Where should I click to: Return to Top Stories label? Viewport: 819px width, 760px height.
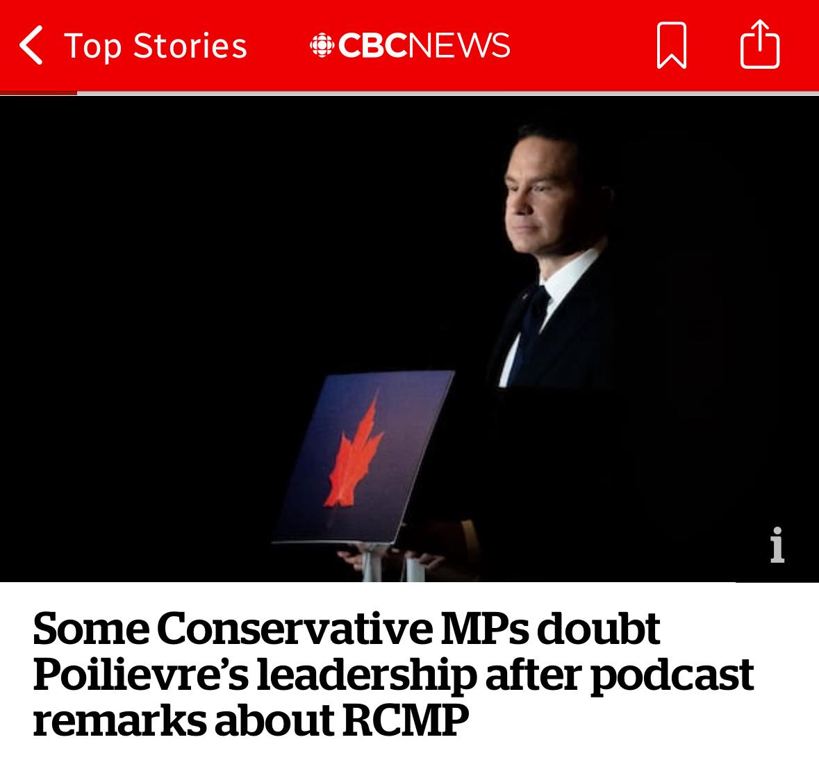156,46
